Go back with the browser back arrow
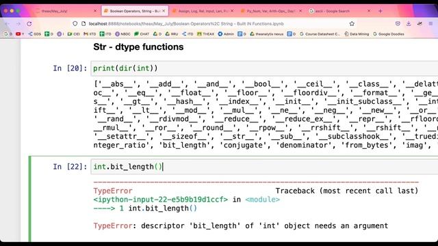Screen dimensions: 438x246 [8, 24]
